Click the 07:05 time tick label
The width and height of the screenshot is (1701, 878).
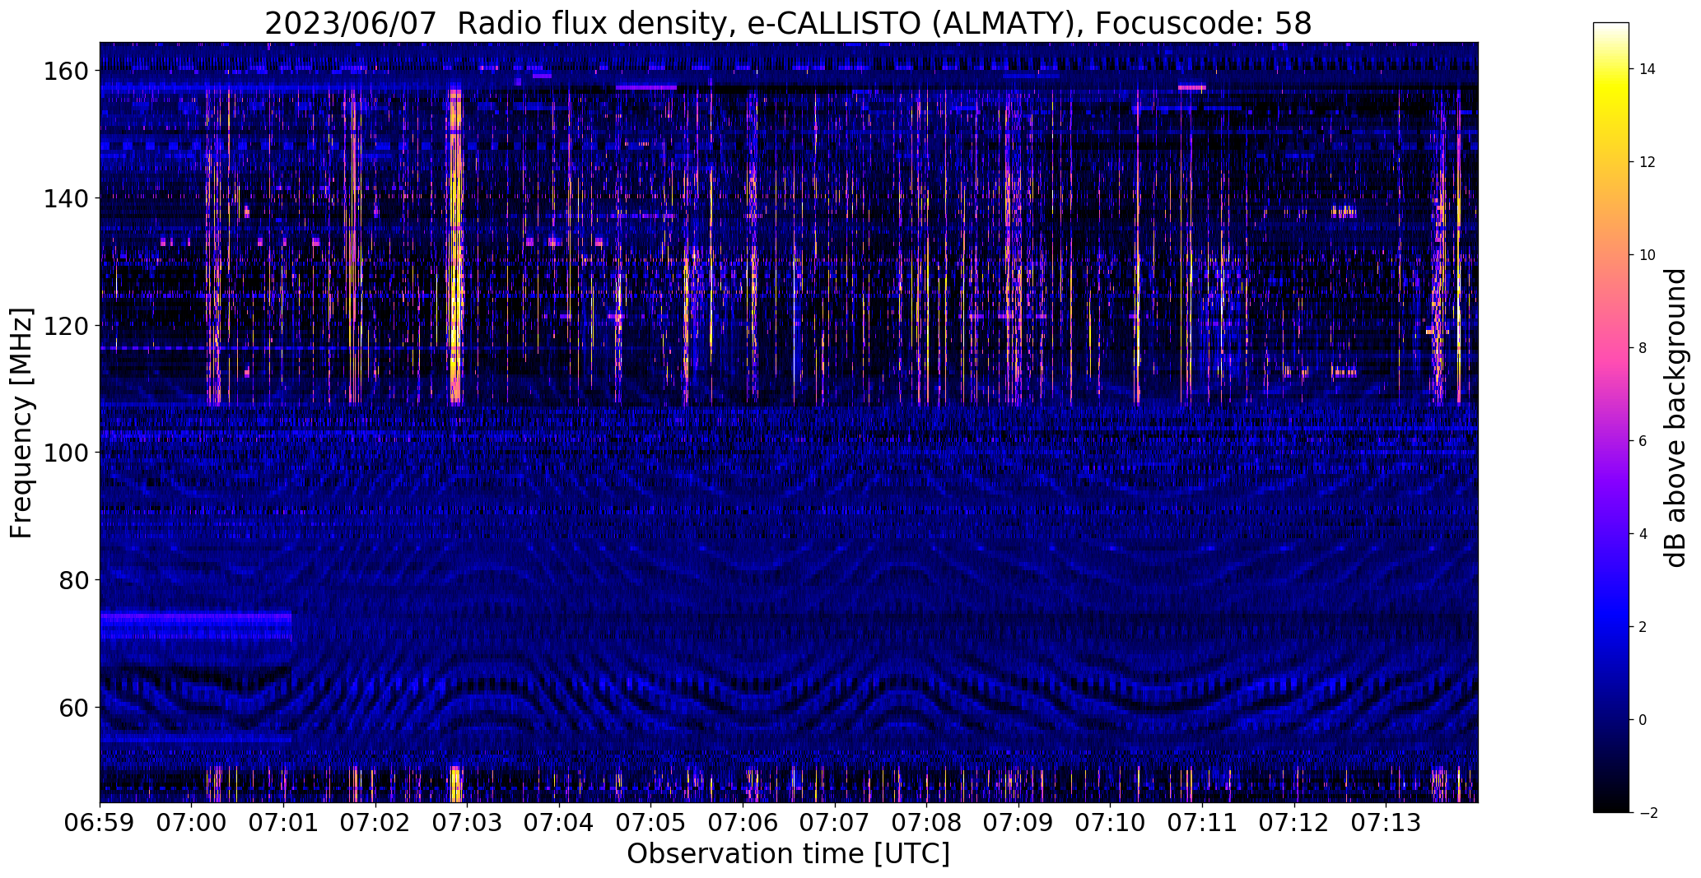point(650,823)
